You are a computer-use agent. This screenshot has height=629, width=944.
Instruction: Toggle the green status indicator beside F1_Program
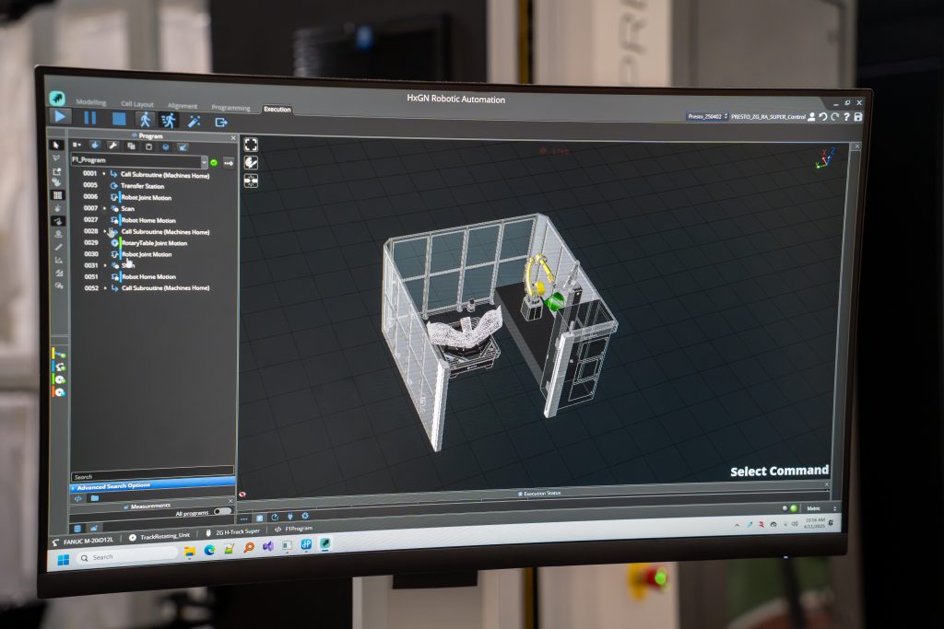[214, 162]
